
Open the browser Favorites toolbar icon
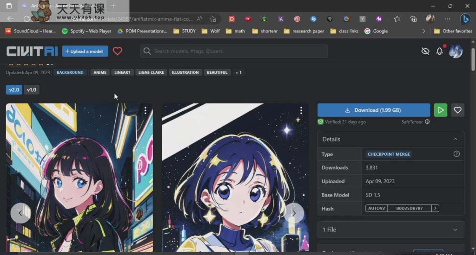pos(397,19)
